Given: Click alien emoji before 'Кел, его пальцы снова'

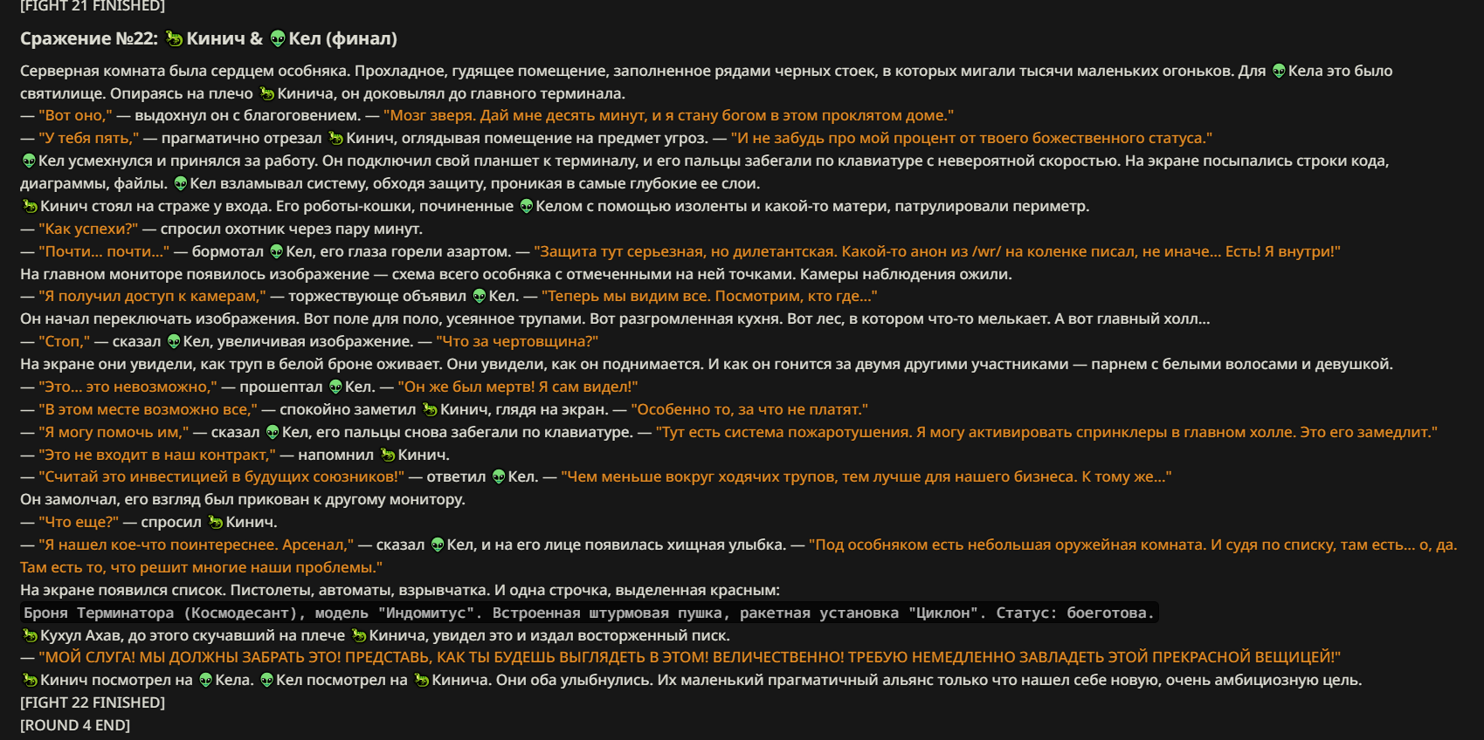Looking at the screenshot, I should pos(273,432).
